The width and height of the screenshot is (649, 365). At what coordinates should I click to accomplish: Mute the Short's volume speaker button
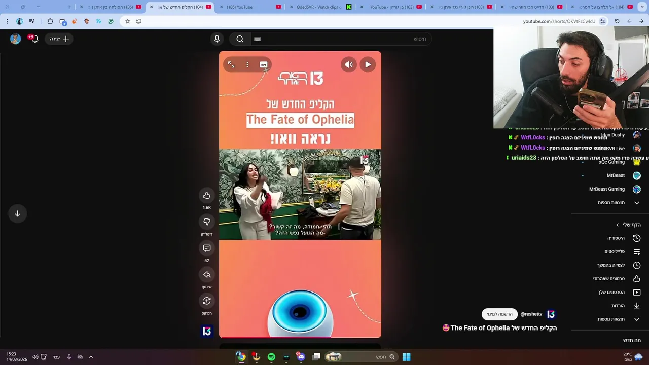pyautogui.click(x=349, y=65)
